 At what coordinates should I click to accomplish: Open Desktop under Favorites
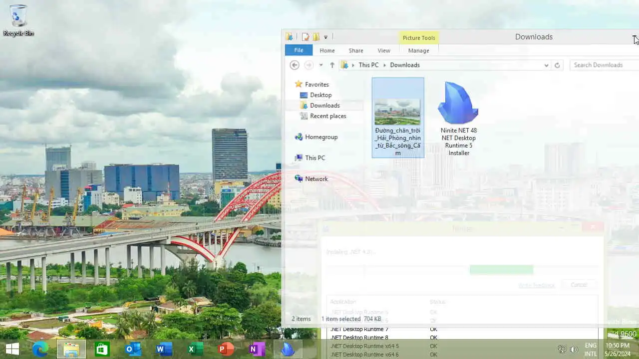click(x=320, y=95)
